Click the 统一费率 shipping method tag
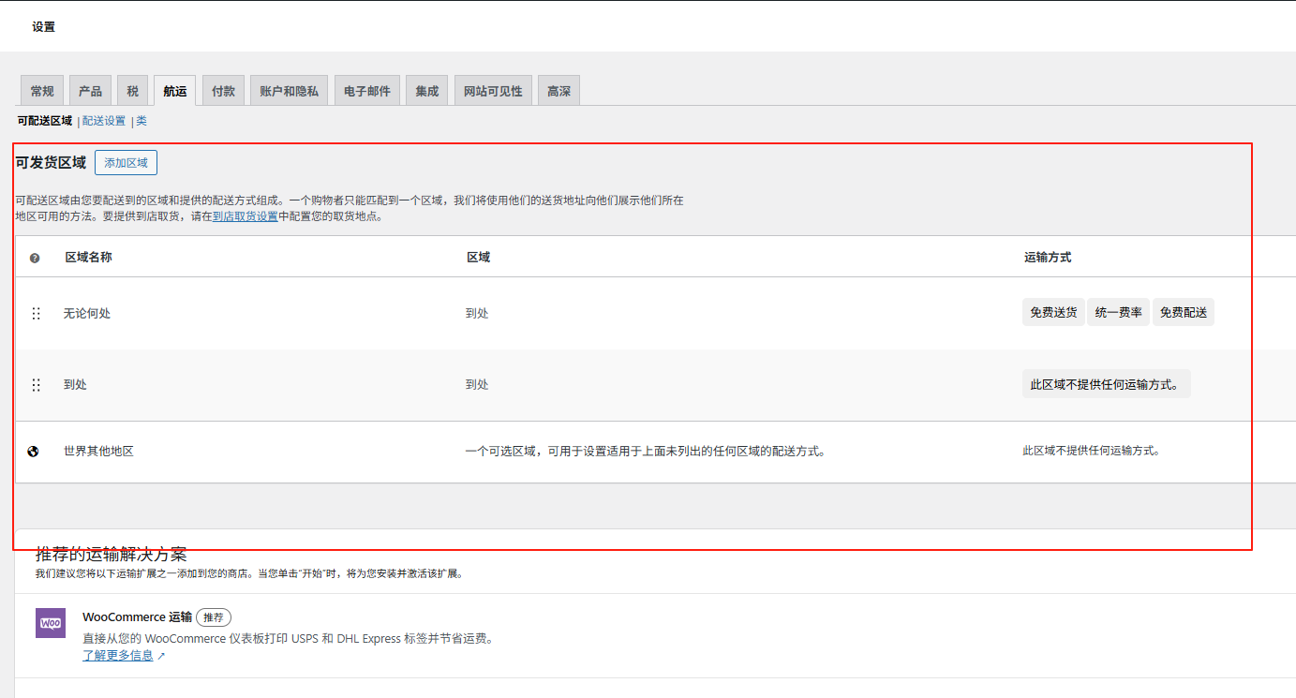1296x698 pixels. tap(1118, 313)
